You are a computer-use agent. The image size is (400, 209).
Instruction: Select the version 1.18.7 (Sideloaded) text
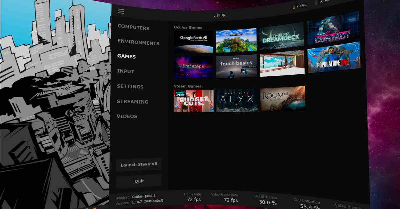pos(147,202)
